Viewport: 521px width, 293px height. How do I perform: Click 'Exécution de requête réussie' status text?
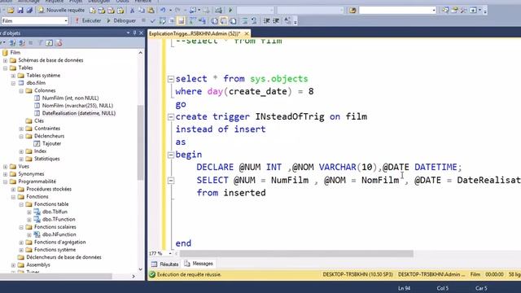click(189, 275)
